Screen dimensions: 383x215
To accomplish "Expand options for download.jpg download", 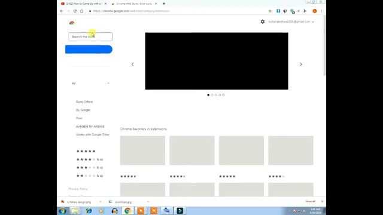I will (148, 202).
